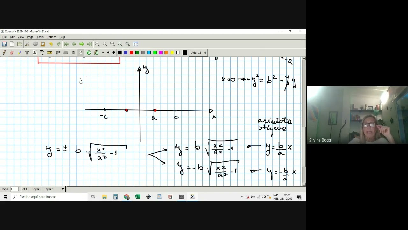Select the Hand tool

point(81,53)
